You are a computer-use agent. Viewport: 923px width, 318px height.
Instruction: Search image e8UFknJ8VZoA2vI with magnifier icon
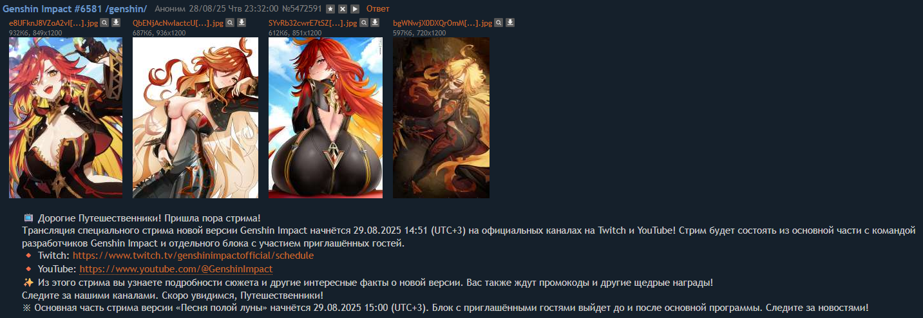[x=104, y=23]
